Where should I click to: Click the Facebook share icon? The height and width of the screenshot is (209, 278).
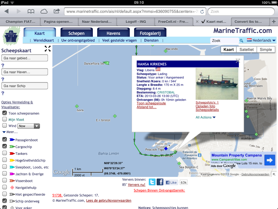click(160, 182)
